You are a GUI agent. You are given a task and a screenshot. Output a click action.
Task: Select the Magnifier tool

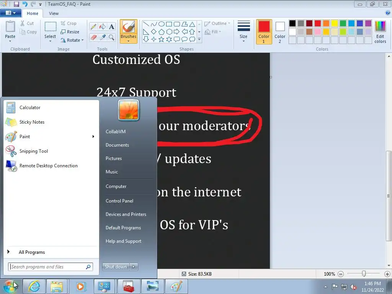111,38
